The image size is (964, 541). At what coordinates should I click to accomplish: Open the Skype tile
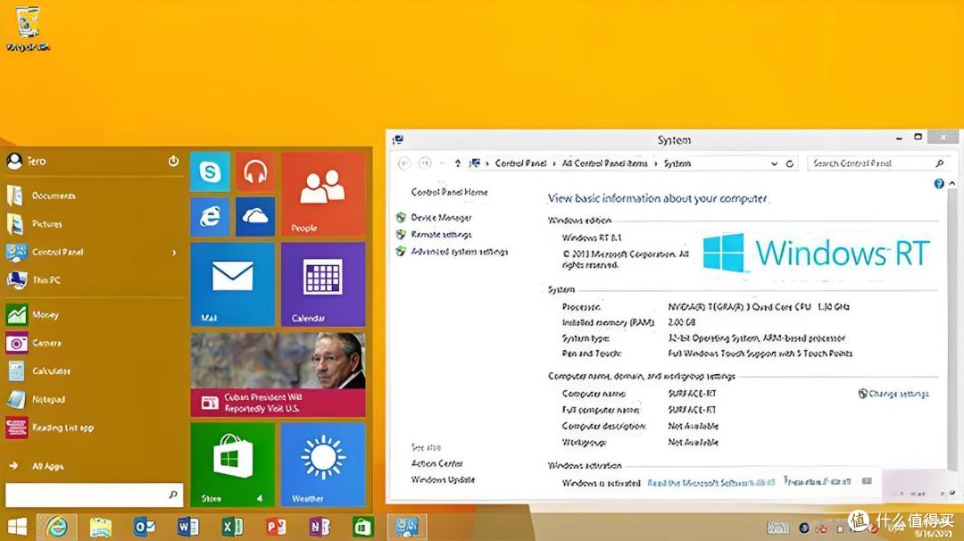(211, 171)
